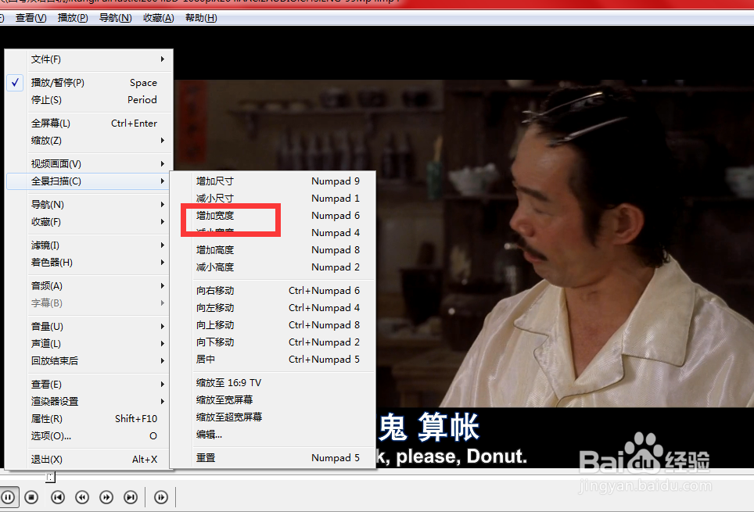754x512 pixels.
Task: Choose 退出(X) in context menu
Action: click(89, 460)
